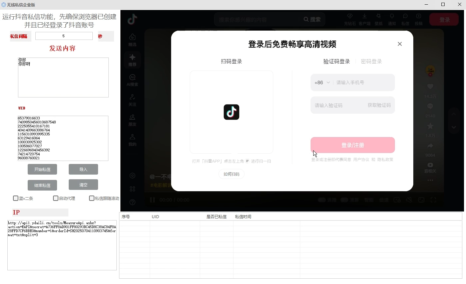The image size is (466, 284).
Task: Click the share arrow icon
Action: click(430, 146)
